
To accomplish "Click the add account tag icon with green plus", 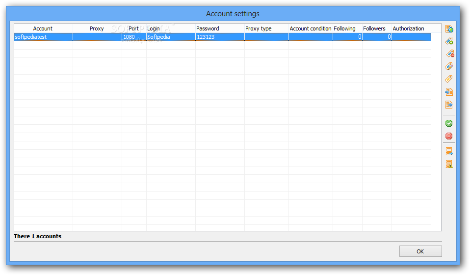I will tap(449, 41).
